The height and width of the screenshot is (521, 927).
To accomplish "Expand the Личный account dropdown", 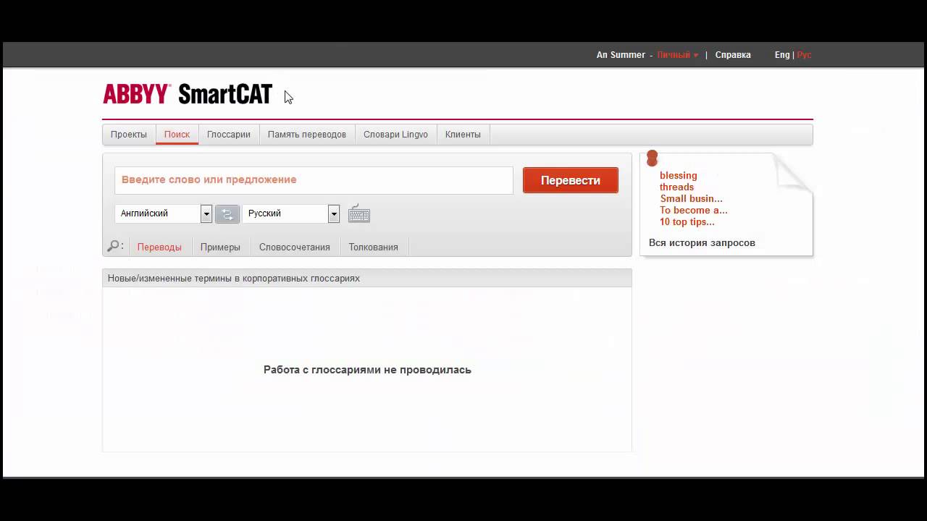I will (x=678, y=55).
